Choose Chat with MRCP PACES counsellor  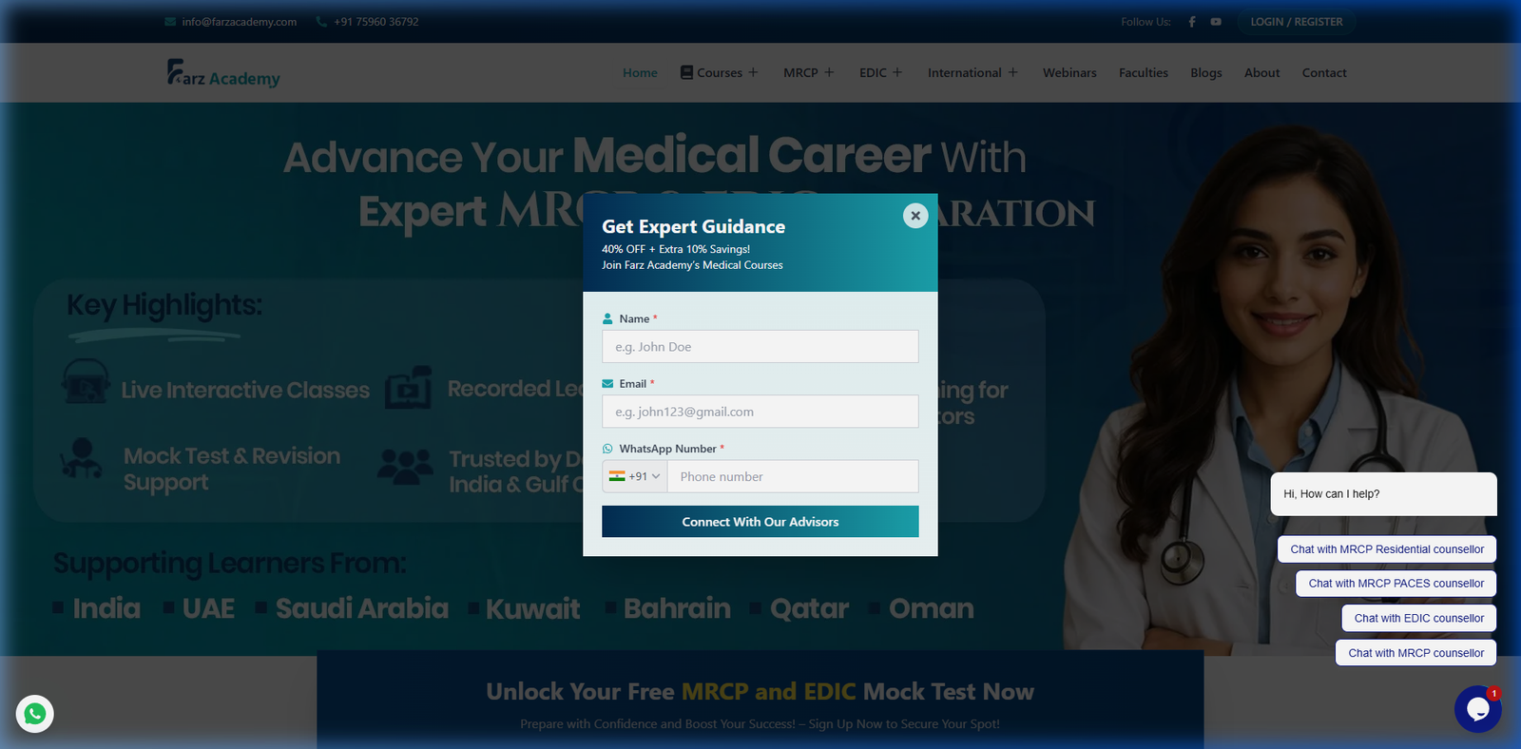(1396, 584)
